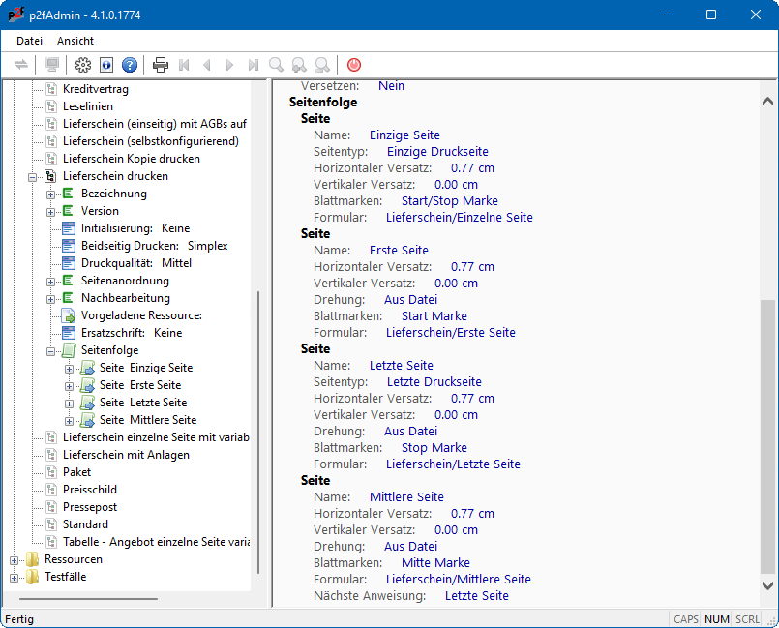Viewport: 779px width, 628px height.
Task: Click the Vorgeladene Ressource page icon
Action: pos(69,315)
